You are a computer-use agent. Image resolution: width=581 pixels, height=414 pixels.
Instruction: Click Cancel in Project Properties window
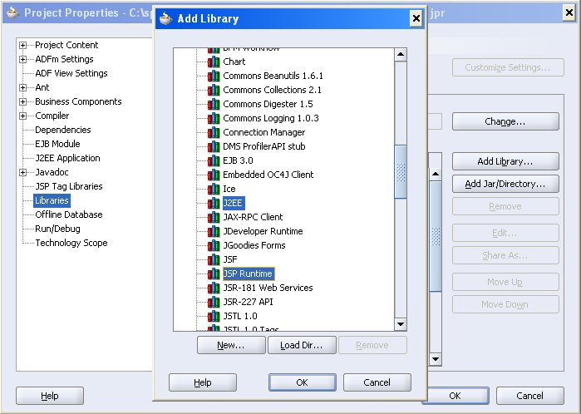(x=529, y=396)
